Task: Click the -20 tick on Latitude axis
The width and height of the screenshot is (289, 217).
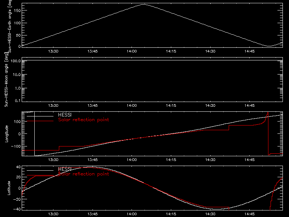Action: pos(17,199)
